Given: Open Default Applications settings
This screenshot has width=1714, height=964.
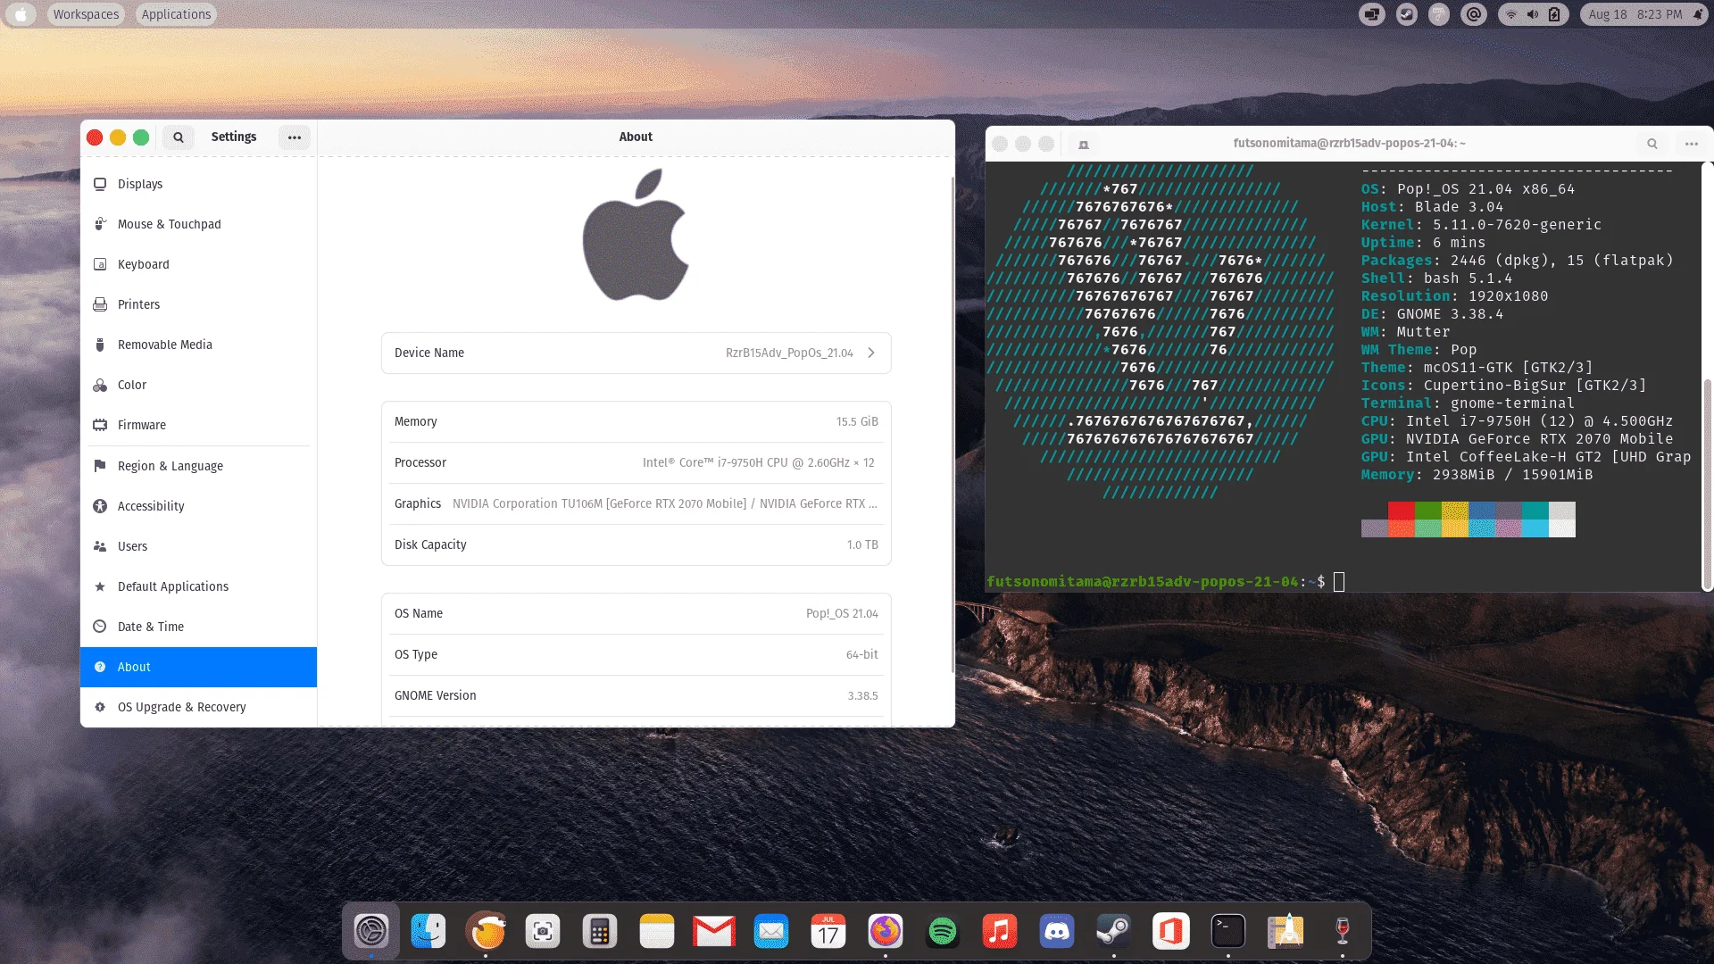Looking at the screenshot, I should [198, 586].
